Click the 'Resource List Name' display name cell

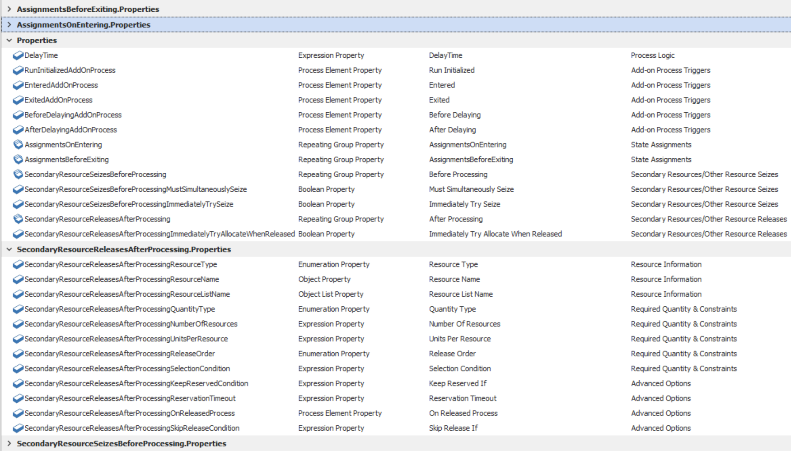(x=461, y=295)
